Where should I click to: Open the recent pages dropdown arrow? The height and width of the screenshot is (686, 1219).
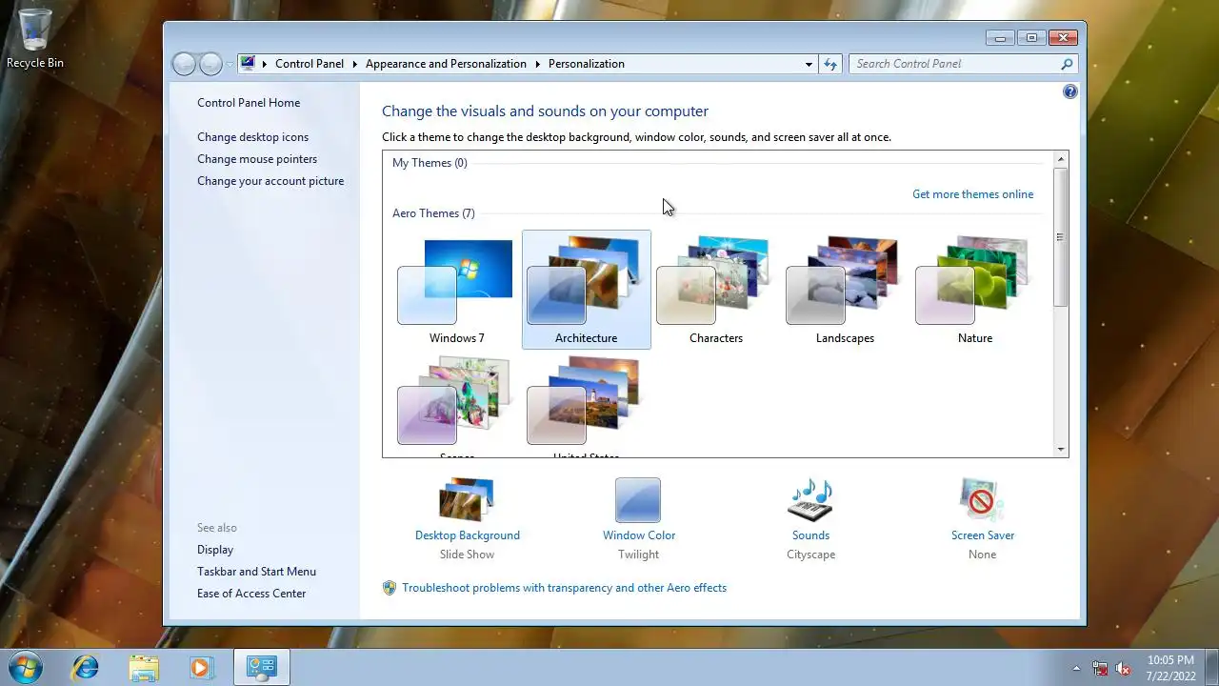230,65
